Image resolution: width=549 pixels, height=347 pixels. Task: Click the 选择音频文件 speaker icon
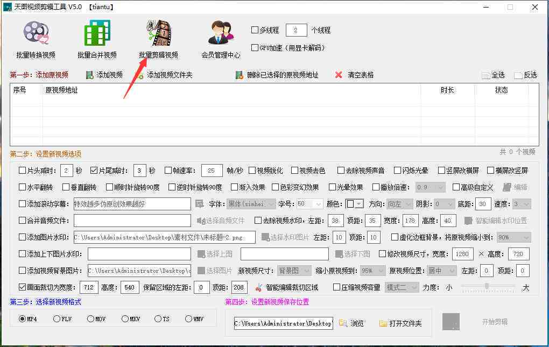pos(201,221)
